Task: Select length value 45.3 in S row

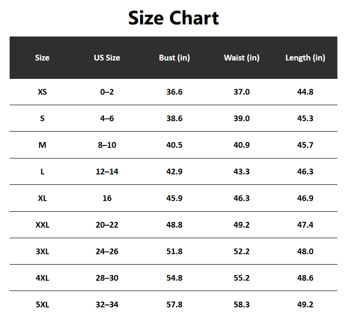Action: [x=305, y=118]
